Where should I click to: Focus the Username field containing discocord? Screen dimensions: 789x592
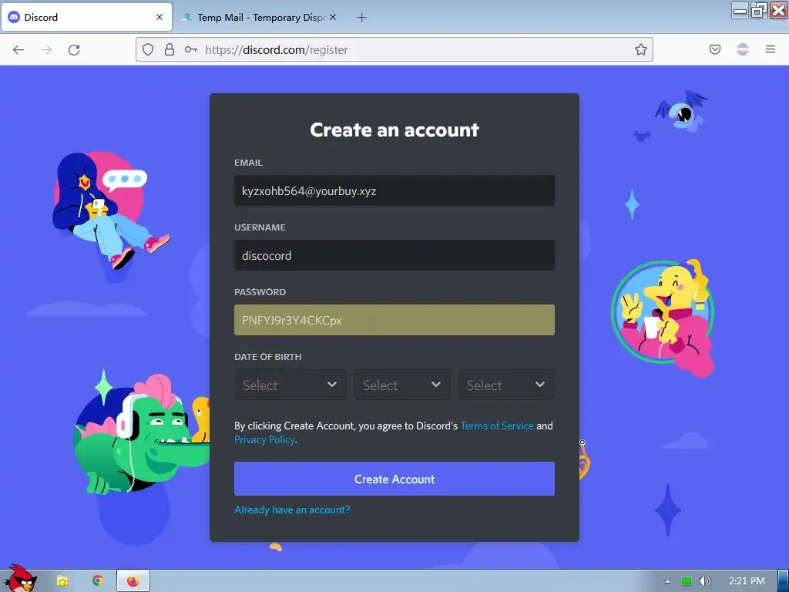tap(394, 255)
